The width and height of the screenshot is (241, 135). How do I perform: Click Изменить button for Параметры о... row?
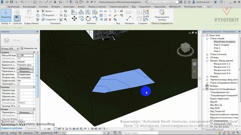point(25,71)
